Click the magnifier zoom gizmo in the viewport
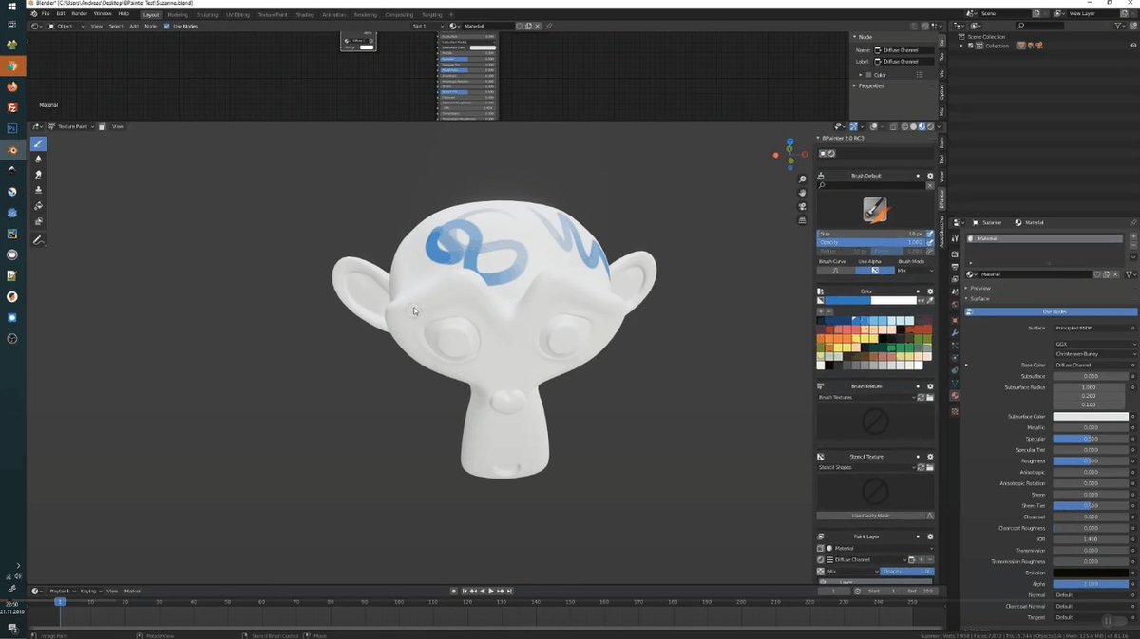Image resolution: width=1140 pixels, height=639 pixels. click(x=803, y=179)
